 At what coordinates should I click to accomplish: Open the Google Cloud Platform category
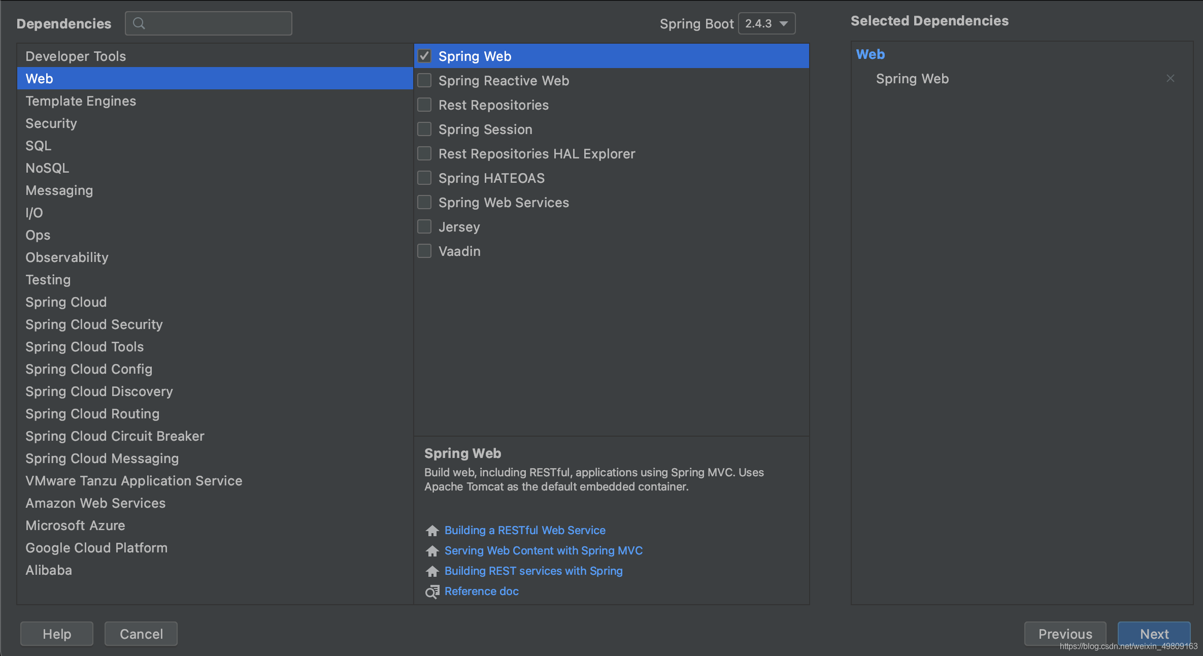pyautogui.click(x=215, y=547)
